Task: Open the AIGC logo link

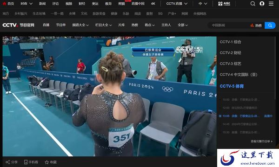Action: (x=224, y=4)
